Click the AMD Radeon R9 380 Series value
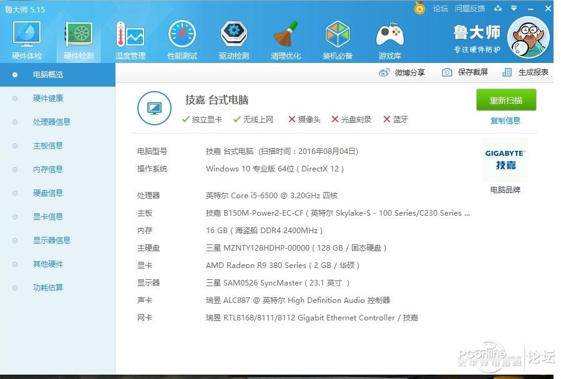This screenshot has width=561, height=379. (x=283, y=266)
